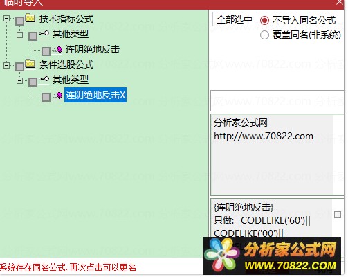Viewport: 348px width, 277px height.
Task: Click the folder icon beside 技术指标公式
Action: (30, 18)
